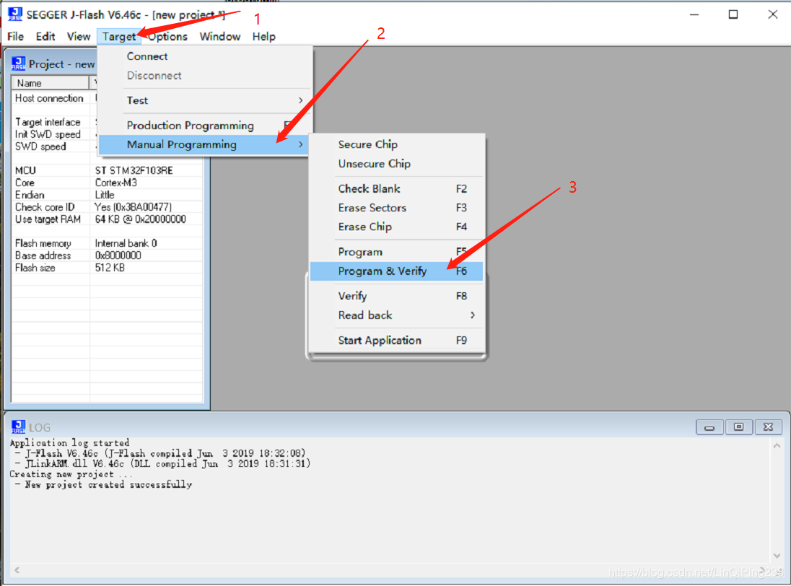
Task: Select Check Blank option
Action: click(x=396, y=188)
